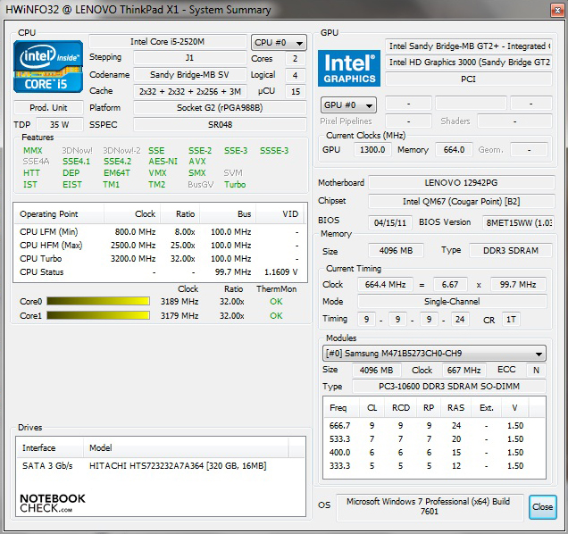Click the Intel Core i5-2520M name field
Screen dimensions: 568x534
point(168,42)
